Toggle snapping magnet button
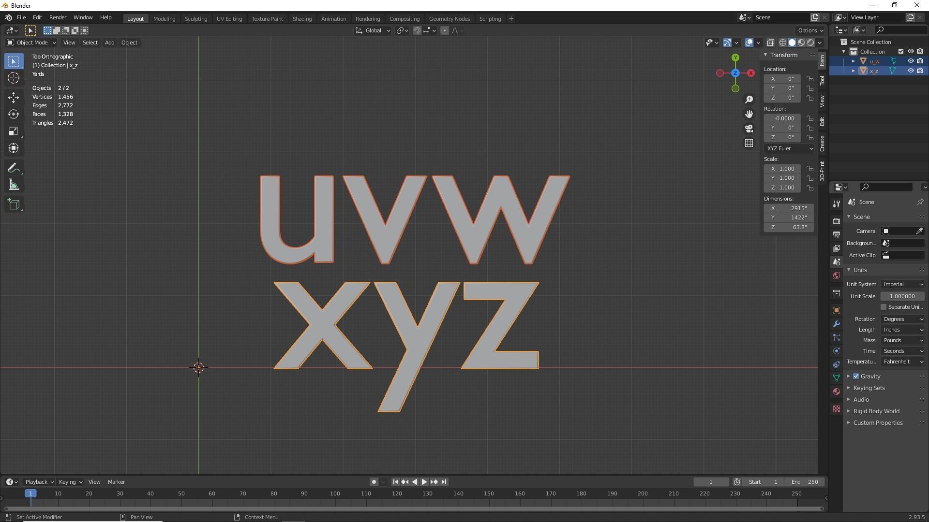The image size is (929, 522). coord(417,30)
